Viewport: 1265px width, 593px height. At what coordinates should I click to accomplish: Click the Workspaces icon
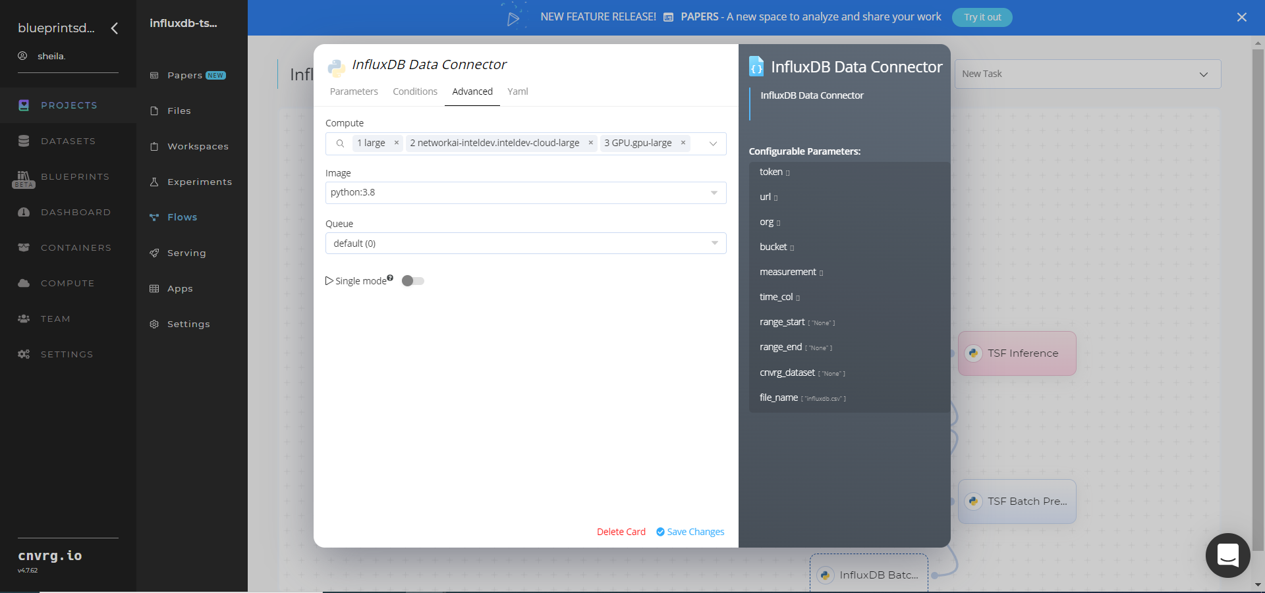[154, 146]
